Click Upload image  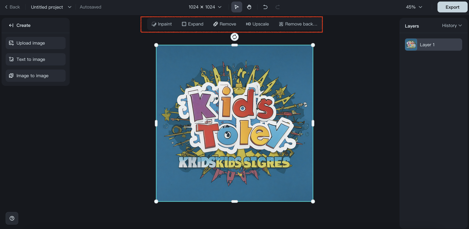tap(36, 43)
